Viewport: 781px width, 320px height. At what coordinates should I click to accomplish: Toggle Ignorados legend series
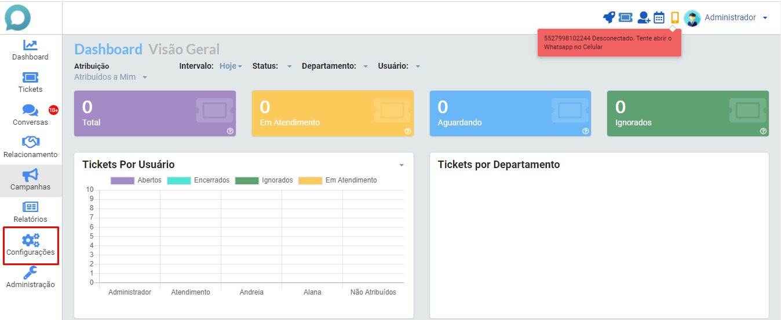[x=264, y=180]
